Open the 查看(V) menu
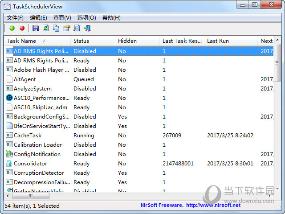285x214 pixels. 62,18
